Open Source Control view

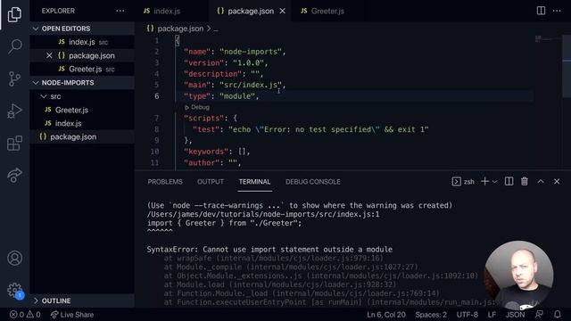14,78
